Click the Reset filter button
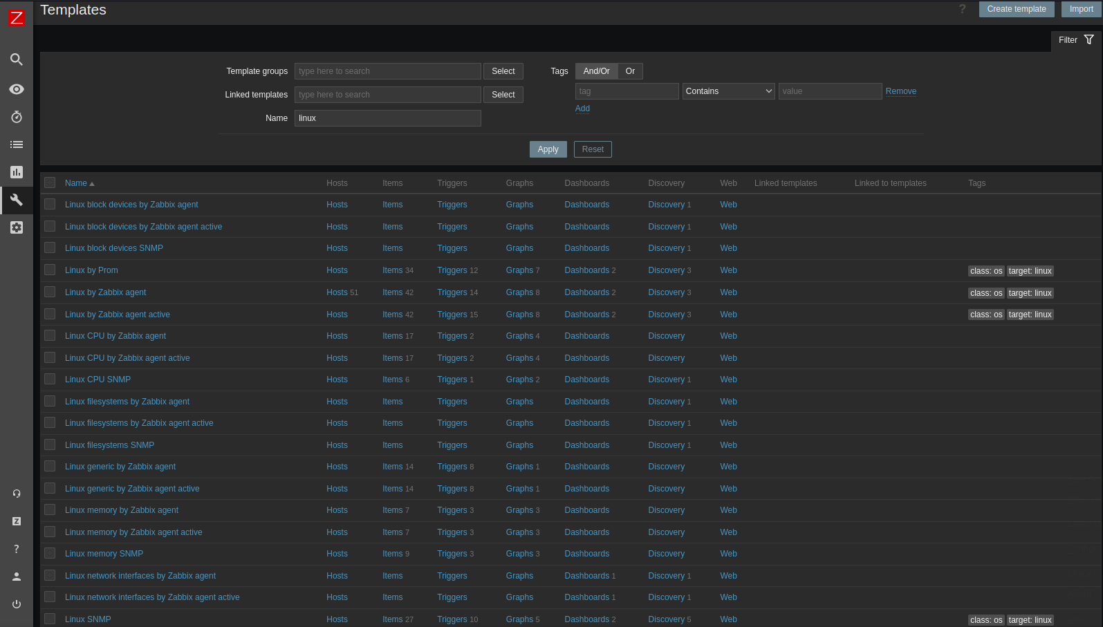This screenshot has width=1103, height=627. (593, 149)
